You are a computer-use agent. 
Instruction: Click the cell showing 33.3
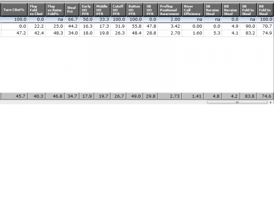coord(102,20)
